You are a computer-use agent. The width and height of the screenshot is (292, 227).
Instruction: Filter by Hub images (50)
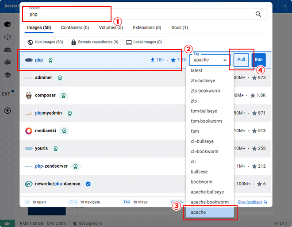coord(45,42)
